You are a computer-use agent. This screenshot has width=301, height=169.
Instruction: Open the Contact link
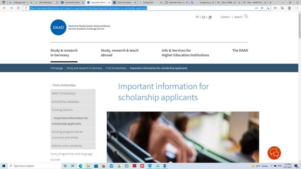tap(225, 17)
